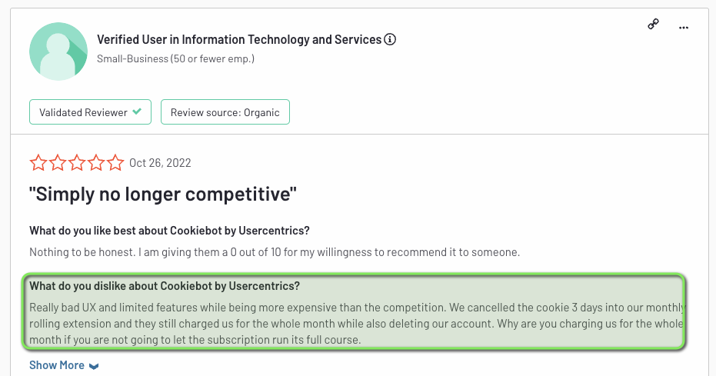This screenshot has width=716, height=376.
Task: Click the third rating star
Action: (76, 163)
